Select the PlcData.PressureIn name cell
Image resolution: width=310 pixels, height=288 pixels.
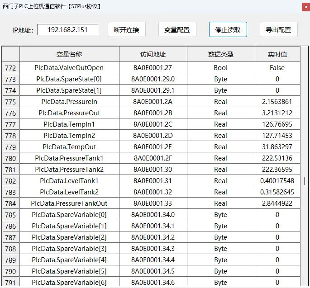69,102
